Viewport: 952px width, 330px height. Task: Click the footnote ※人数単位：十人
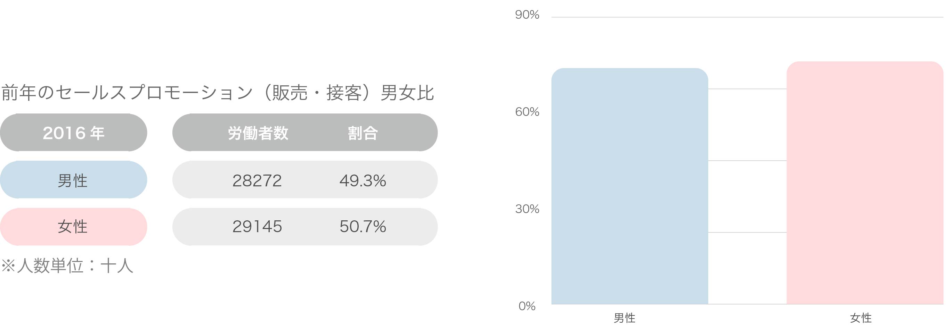click(67, 266)
